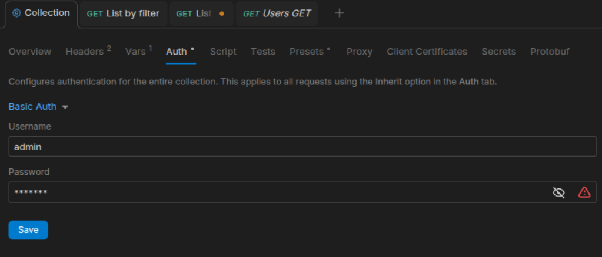Go to the Secrets tab
The image size is (602, 257).
[498, 52]
